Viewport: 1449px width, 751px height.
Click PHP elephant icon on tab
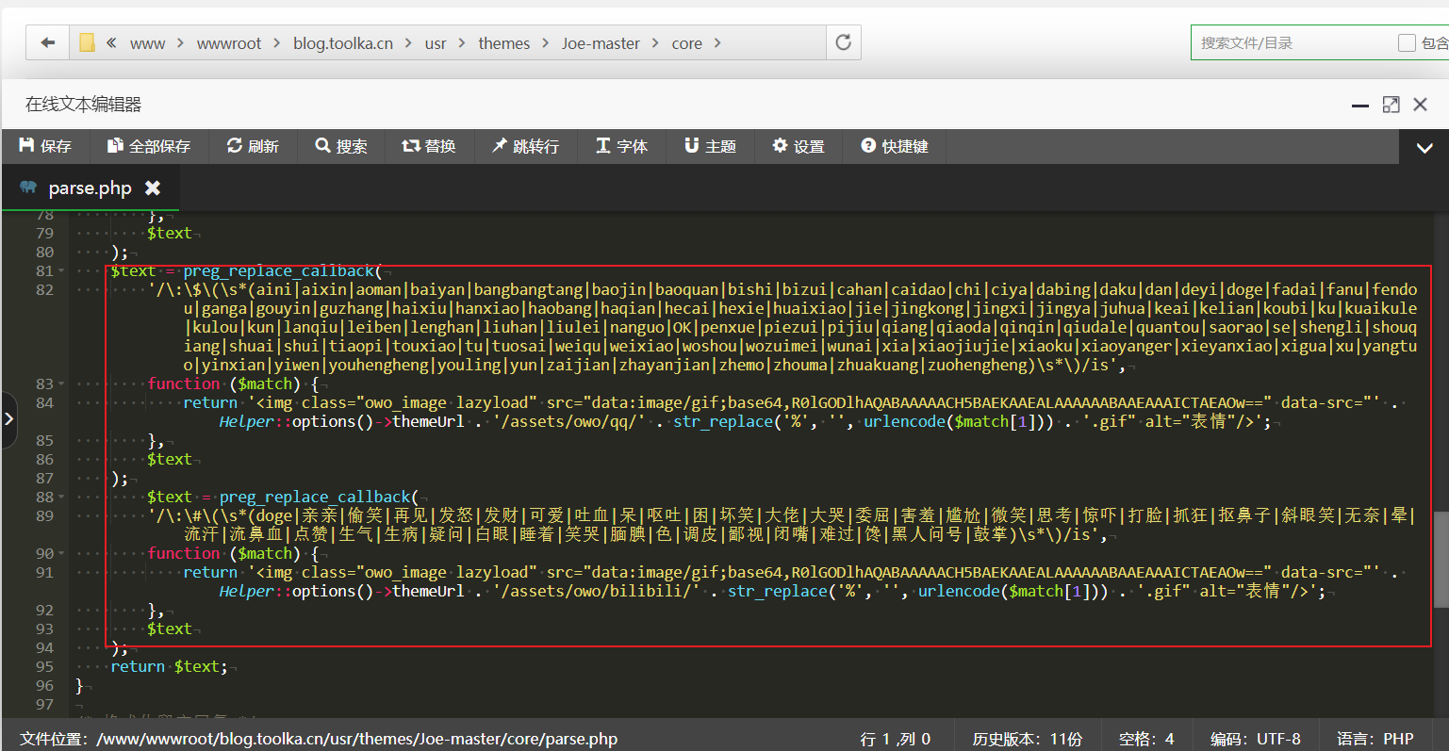click(x=28, y=188)
